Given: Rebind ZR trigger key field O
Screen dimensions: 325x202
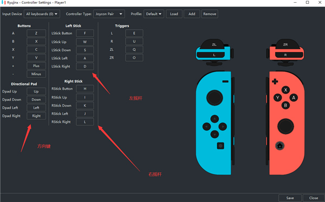Looking at the screenshot, I should coord(134,58).
